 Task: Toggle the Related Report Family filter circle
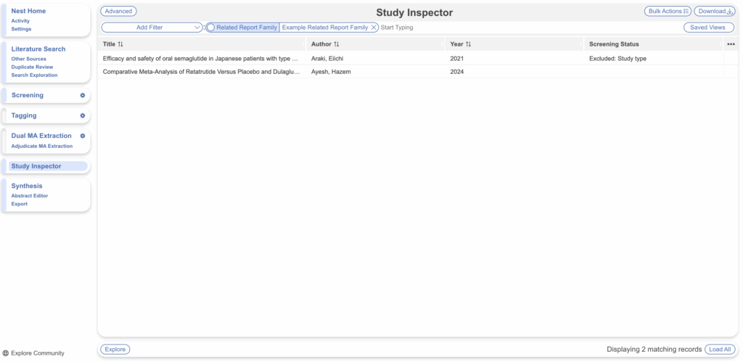click(211, 28)
